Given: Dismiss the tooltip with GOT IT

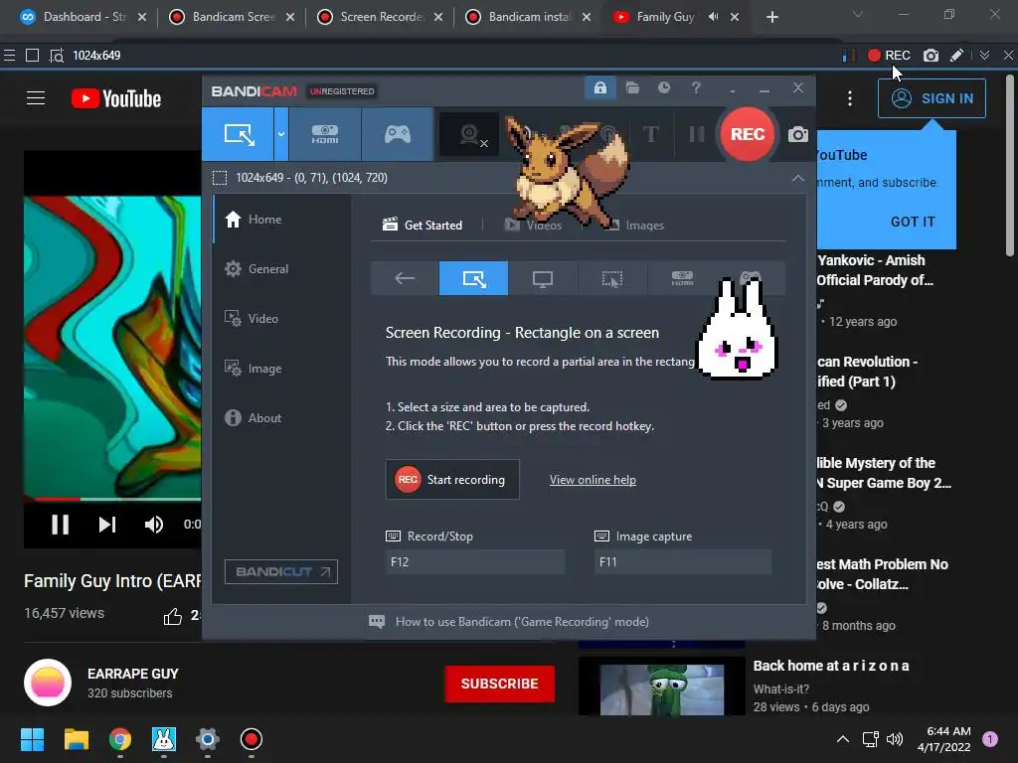Looking at the screenshot, I should pos(913,222).
